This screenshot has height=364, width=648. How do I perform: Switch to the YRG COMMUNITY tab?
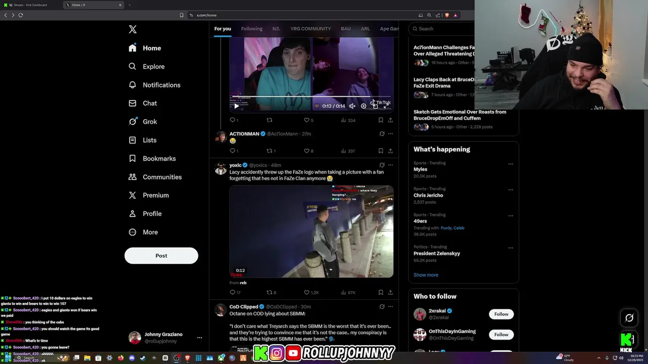click(x=310, y=29)
